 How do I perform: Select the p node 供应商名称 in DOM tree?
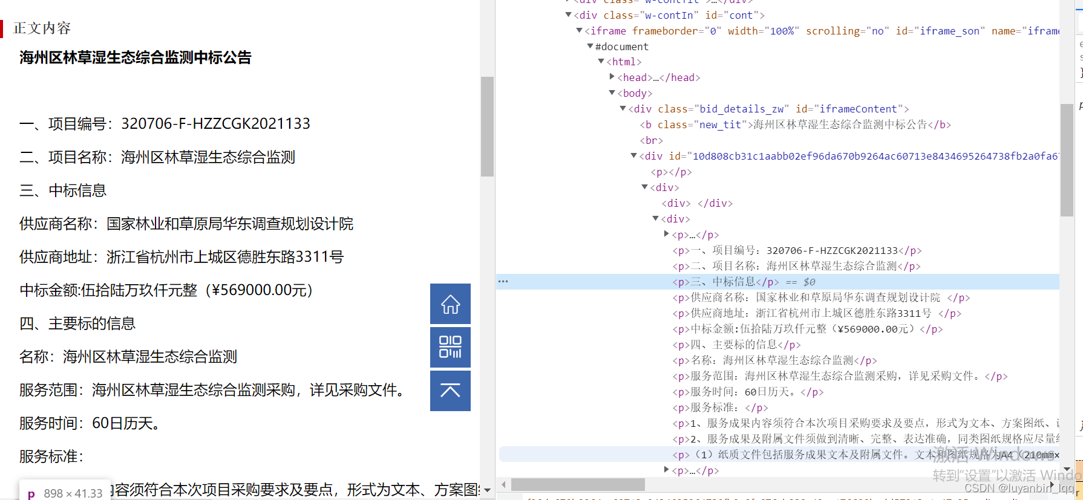pos(821,297)
